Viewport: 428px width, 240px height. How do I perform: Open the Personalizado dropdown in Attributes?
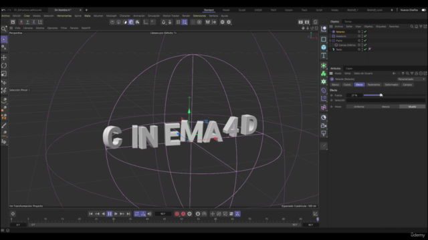[x=411, y=79]
